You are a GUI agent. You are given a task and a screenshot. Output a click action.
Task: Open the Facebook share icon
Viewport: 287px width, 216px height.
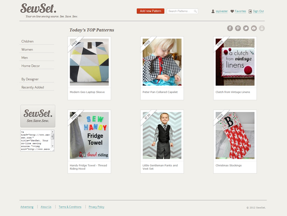point(230,28)
